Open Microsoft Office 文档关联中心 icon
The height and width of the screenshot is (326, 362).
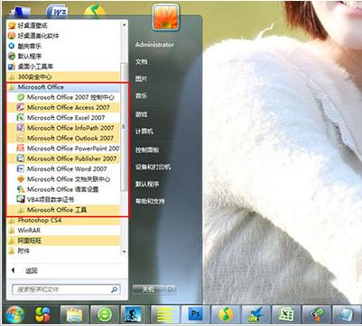click(21, 179)
